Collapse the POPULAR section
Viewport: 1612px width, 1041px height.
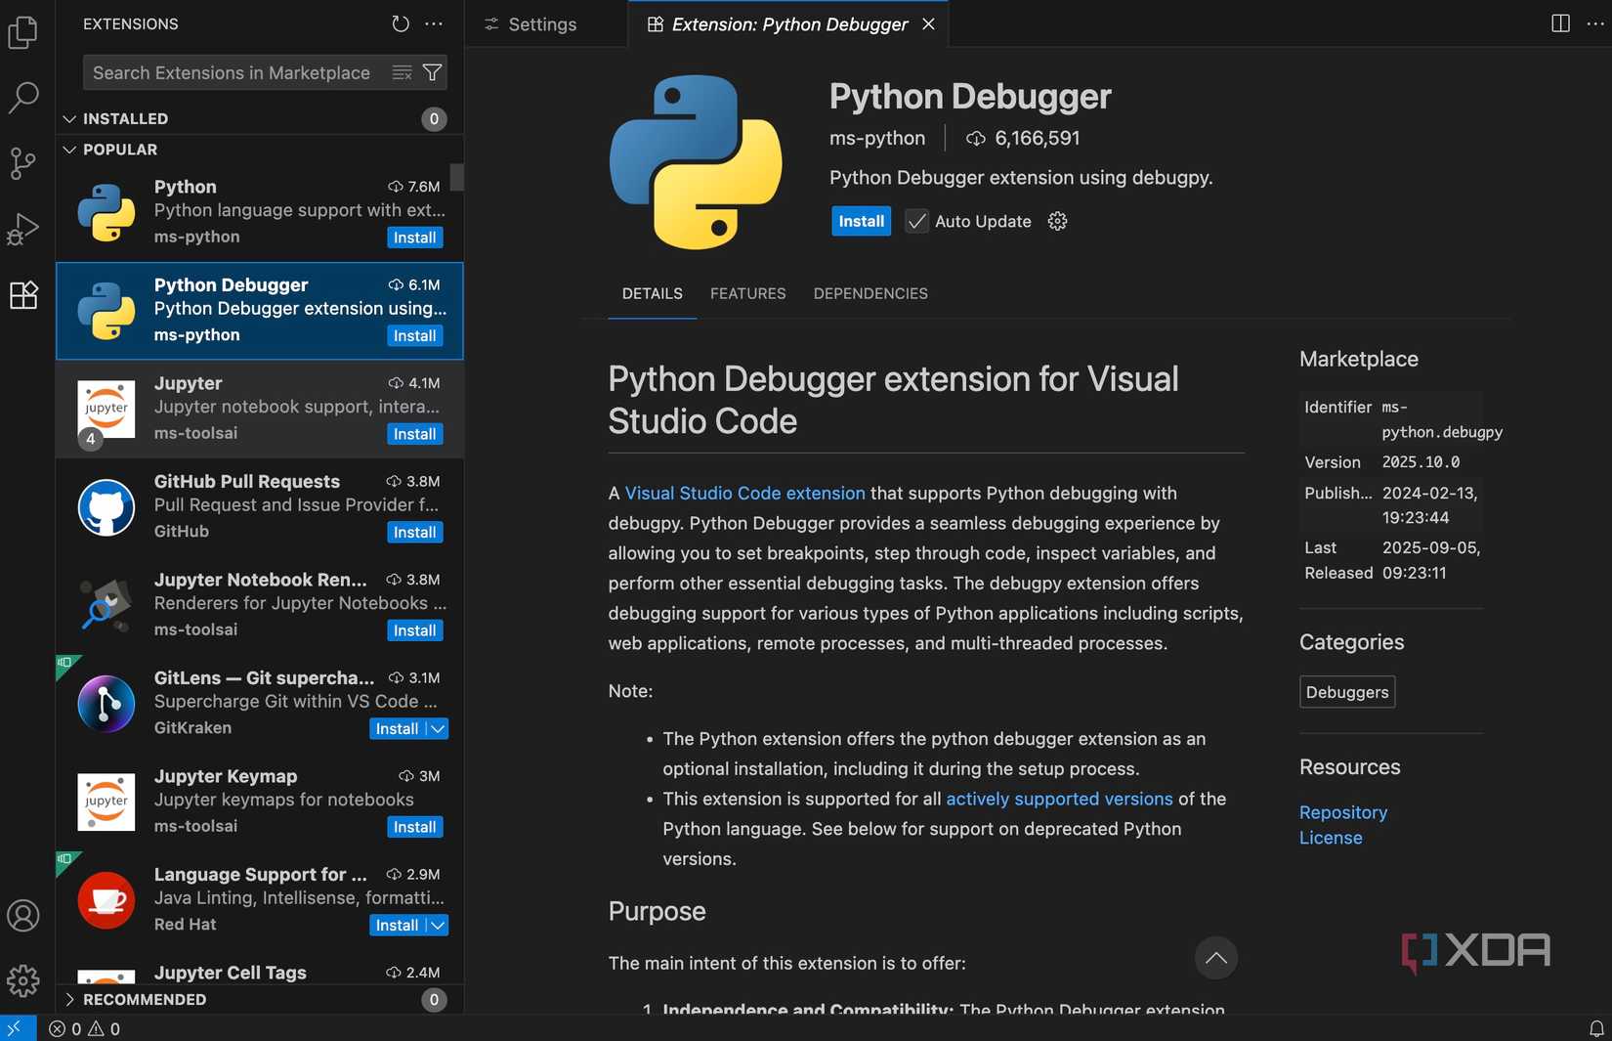click(68, 150)
